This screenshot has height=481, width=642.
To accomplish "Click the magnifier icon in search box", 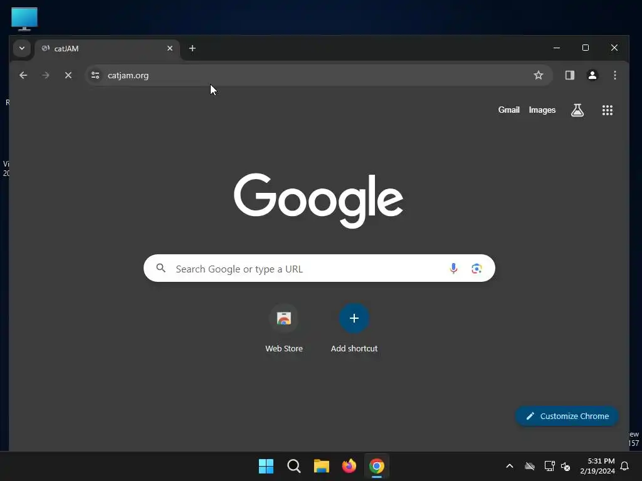I will coord(161,268).
